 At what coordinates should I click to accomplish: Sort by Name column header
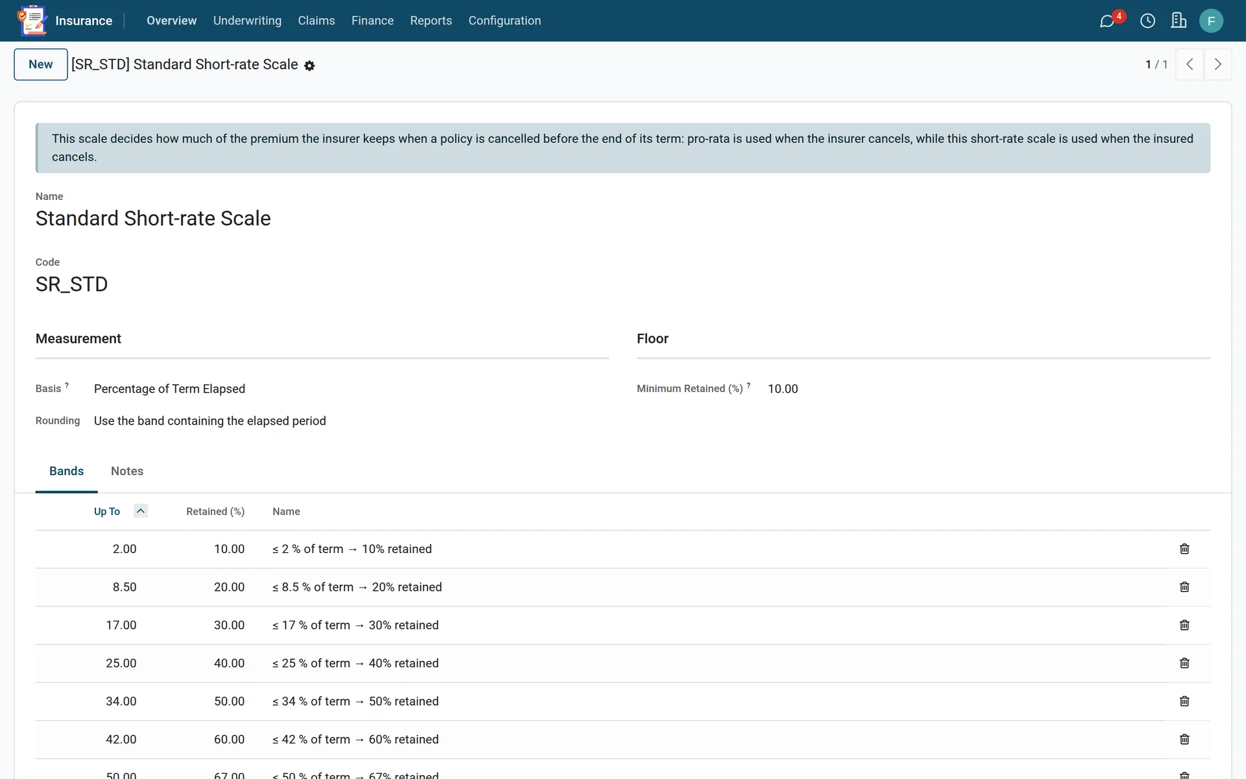[286, 512]
